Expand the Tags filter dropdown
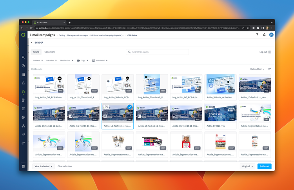The image size is (294, 190). [83, 60]
